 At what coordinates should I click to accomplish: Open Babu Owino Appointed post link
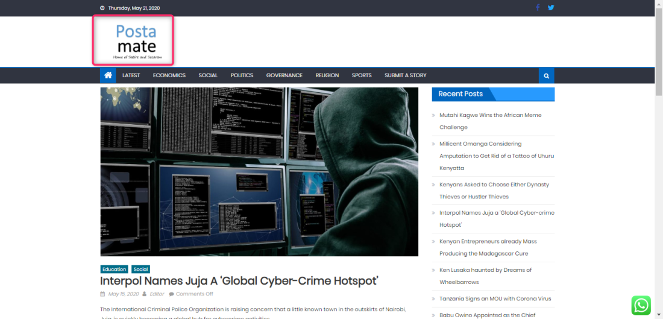coord(487,315)
